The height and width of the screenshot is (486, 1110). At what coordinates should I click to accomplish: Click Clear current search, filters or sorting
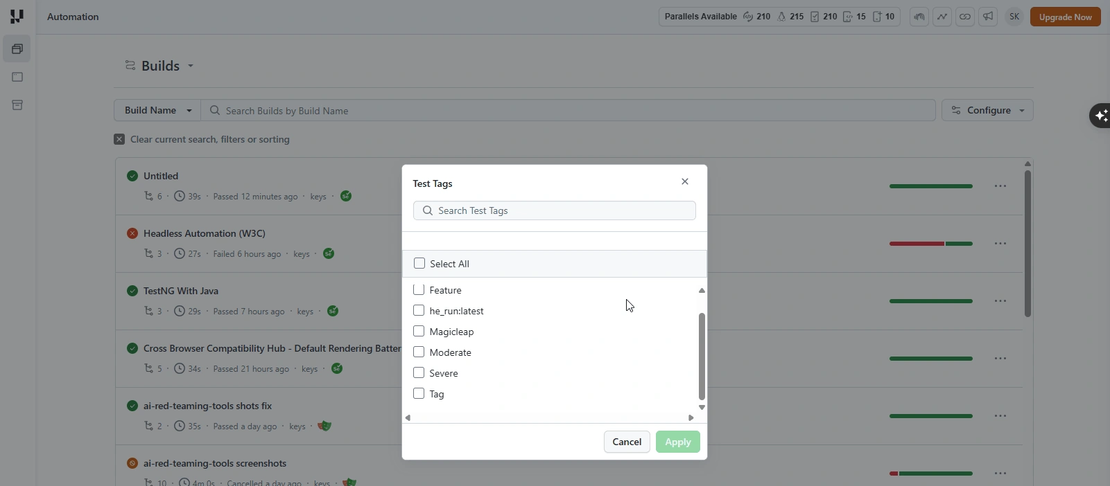click(x=210, y=139)
